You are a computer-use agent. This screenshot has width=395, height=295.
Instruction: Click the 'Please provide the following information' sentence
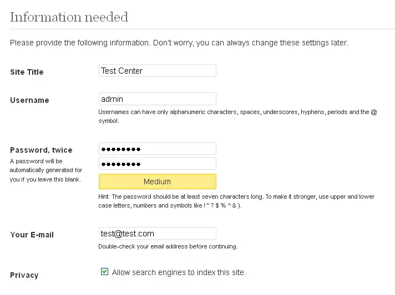click(x=179, y=43)
